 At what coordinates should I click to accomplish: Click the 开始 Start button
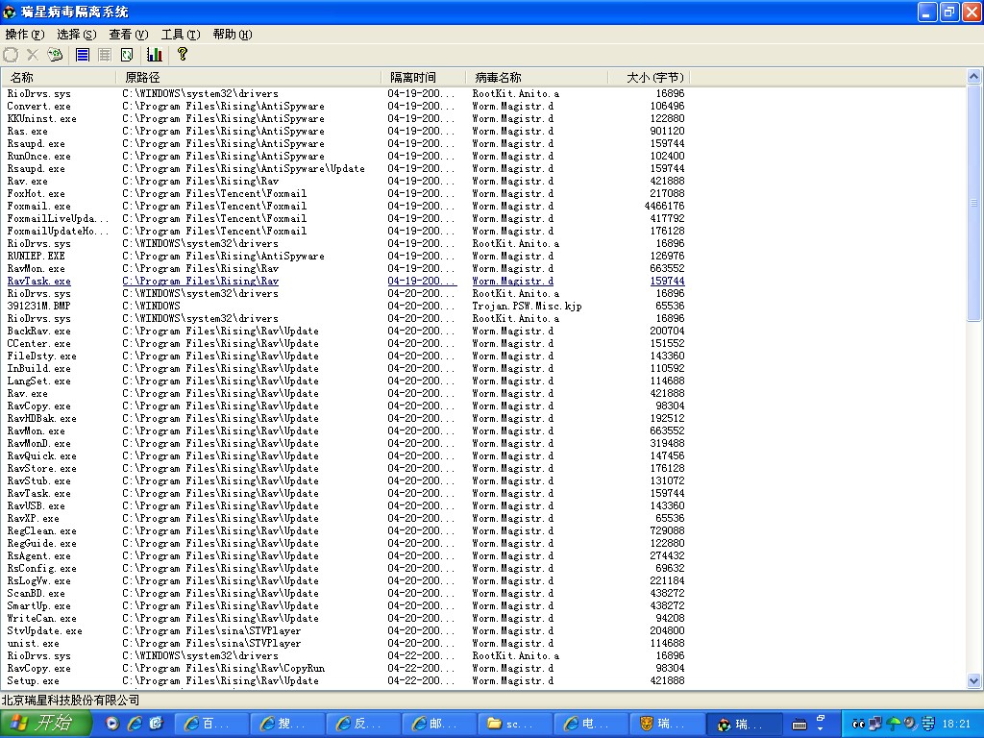pos(46,724)
